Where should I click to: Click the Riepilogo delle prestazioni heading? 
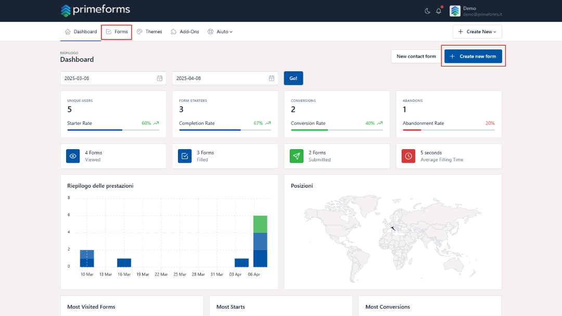(100, 186)
